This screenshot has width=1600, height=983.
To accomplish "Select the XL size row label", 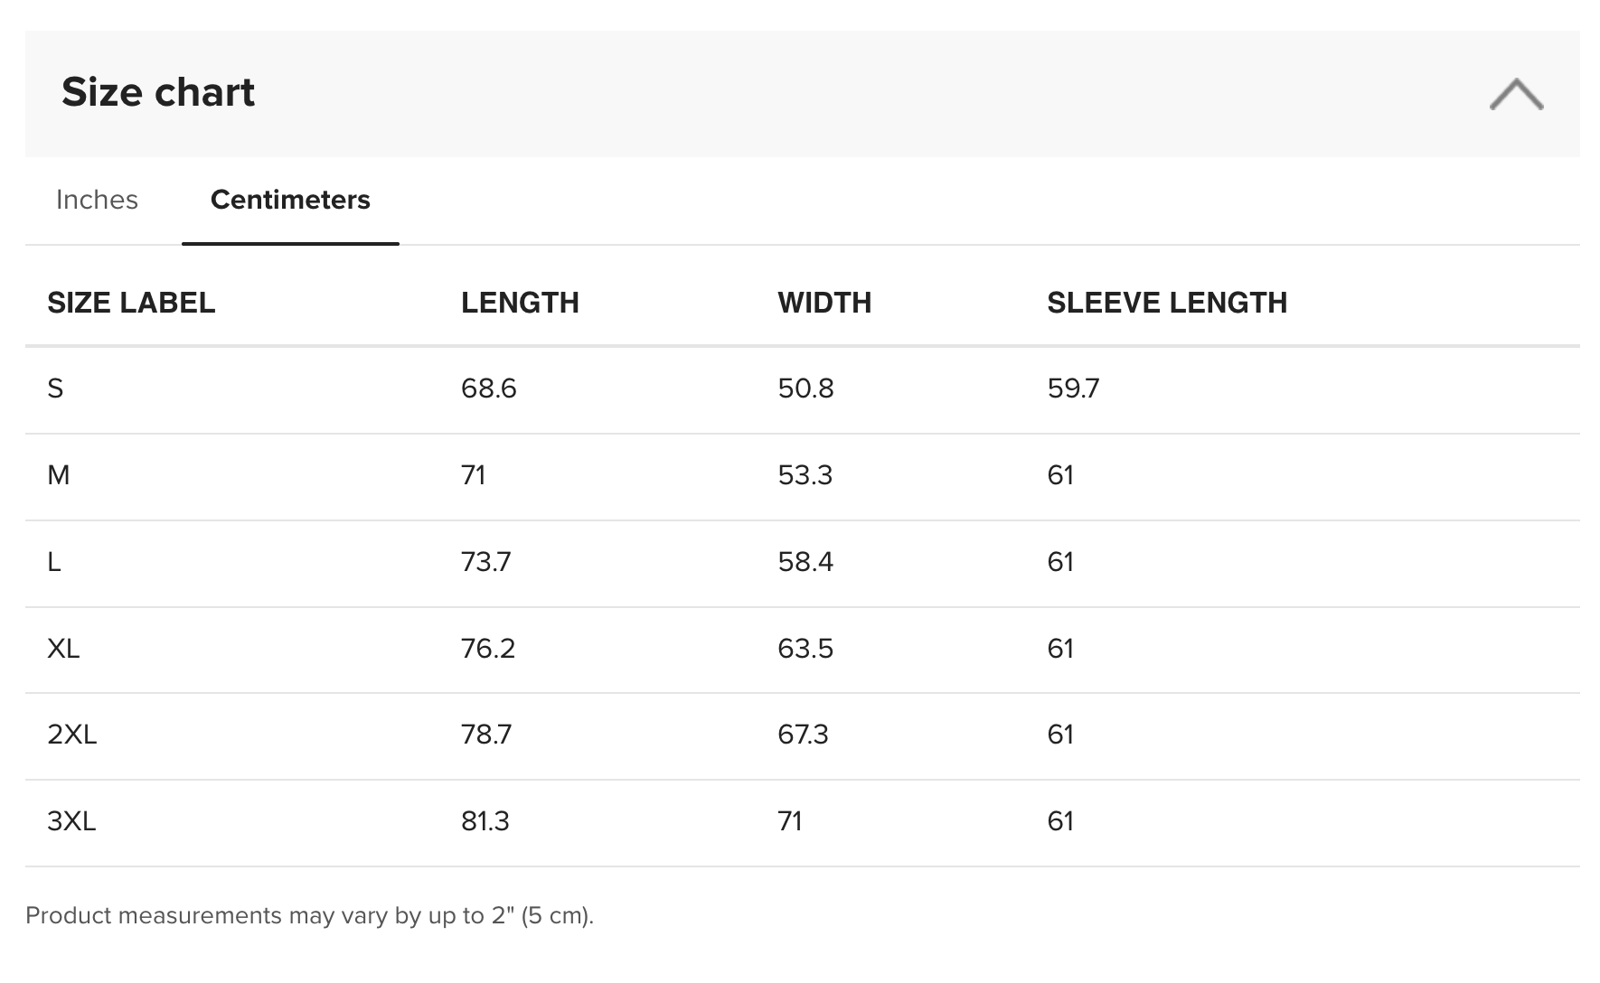I will (x=63, y=649).
